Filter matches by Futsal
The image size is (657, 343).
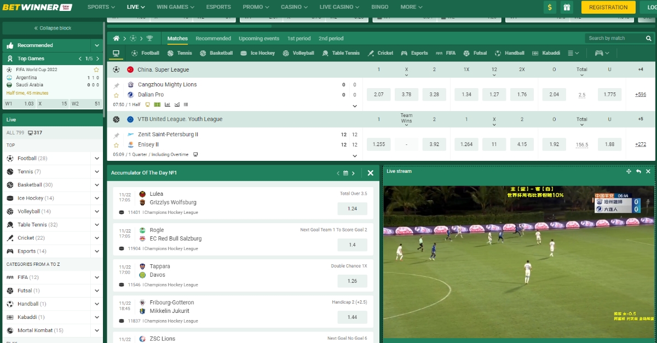pos(475,53)
